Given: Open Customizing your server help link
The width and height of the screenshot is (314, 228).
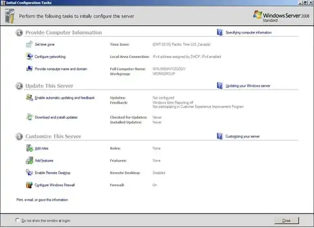Looking at the screenshot, I should tap(242, 137).
